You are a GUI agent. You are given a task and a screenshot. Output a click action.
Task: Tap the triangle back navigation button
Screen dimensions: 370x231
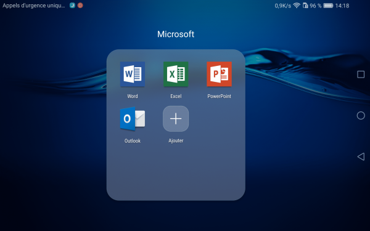[361, 156]
